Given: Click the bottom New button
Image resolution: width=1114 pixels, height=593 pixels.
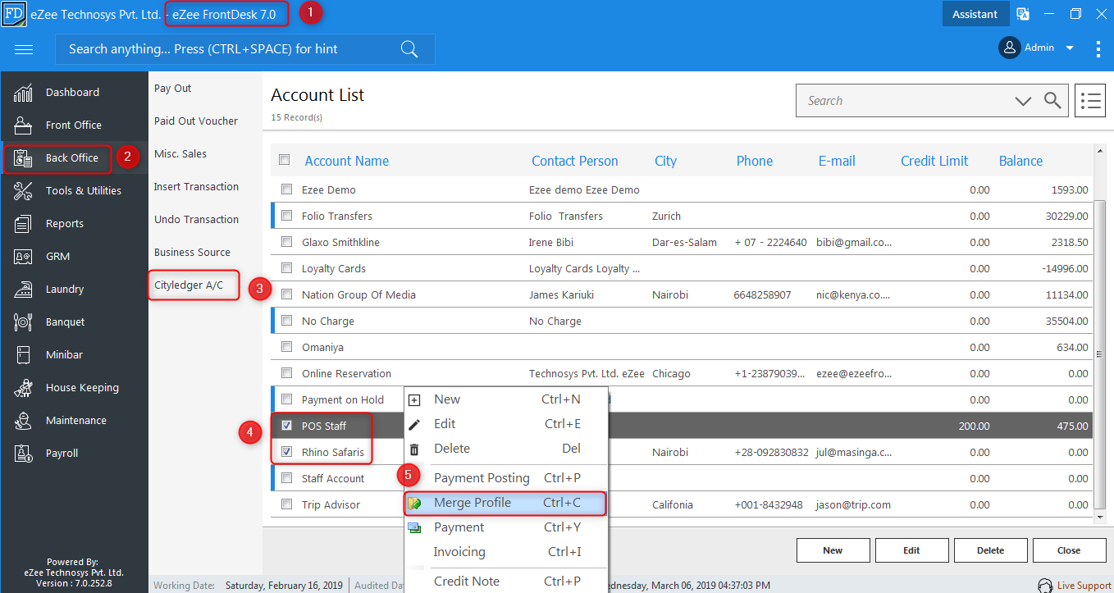Looking at the screenshot, I should (x=833, y=550).
